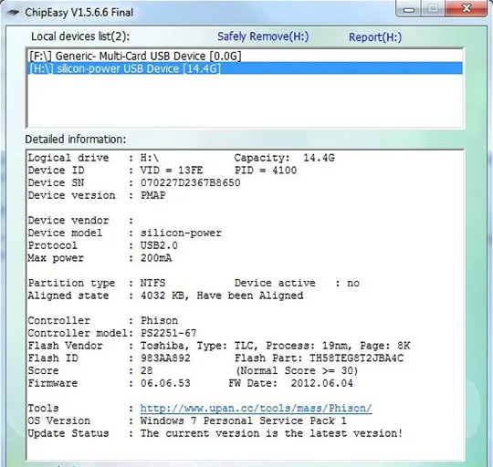Image resolution: width=493 pixels, height=467 pixels.
Task: Click the Flash ID value 983AA892
Action: tap(165, 358)
